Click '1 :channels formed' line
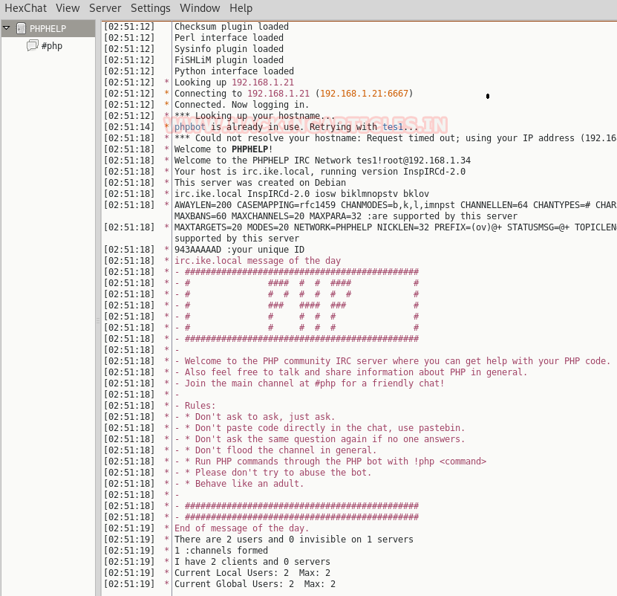This screenshot has width=617, height=596. click(x=221, y=551)
